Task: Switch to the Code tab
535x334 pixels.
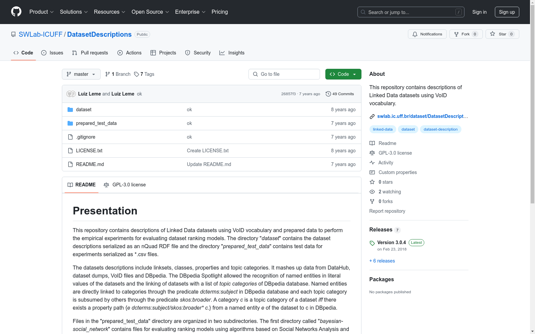Action: pyautogui.click(x=23, y=53)
